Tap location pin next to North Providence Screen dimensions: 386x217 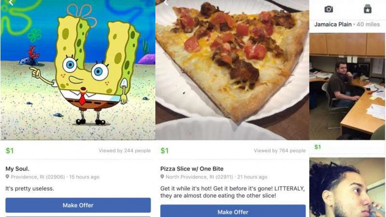point(162,177)
